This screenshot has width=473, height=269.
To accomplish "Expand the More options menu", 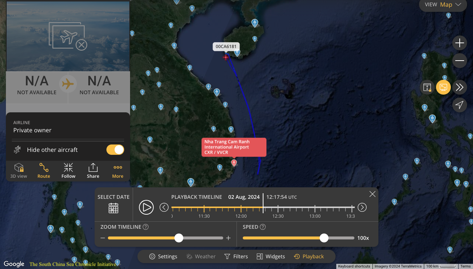I will coord(118,171).
